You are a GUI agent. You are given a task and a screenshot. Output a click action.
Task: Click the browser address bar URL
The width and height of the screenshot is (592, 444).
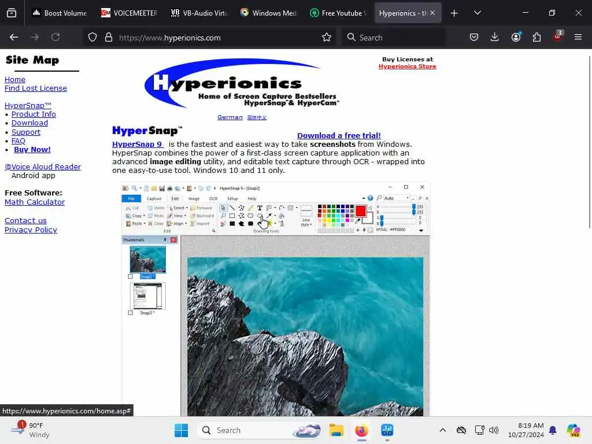click(170, 38)
